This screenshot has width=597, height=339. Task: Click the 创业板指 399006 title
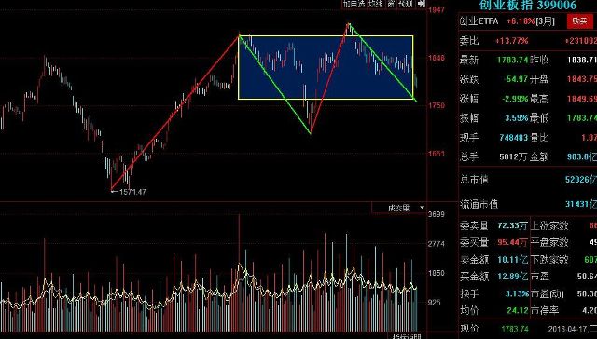[x=528, y=5]
